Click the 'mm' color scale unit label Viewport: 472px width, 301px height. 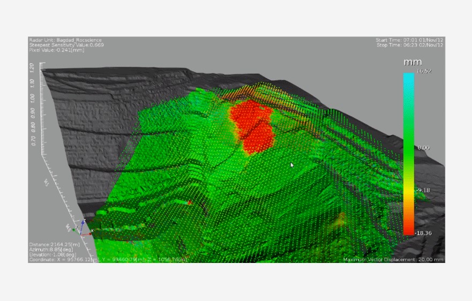click(413, 62)
